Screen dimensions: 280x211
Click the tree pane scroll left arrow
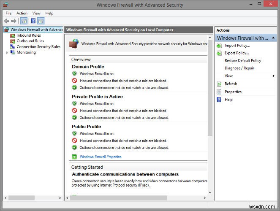coord(6,198)
